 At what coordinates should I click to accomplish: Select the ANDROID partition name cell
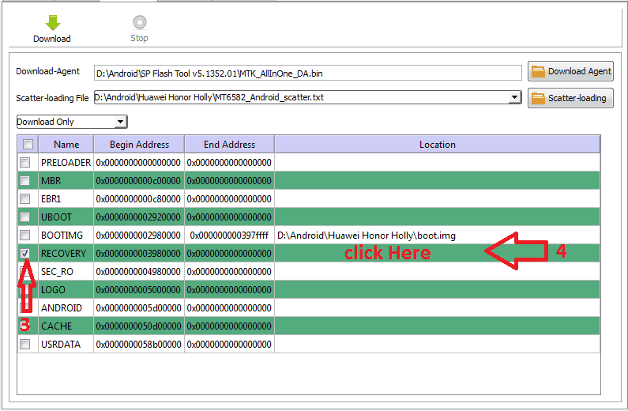click(x=62, y=307)
